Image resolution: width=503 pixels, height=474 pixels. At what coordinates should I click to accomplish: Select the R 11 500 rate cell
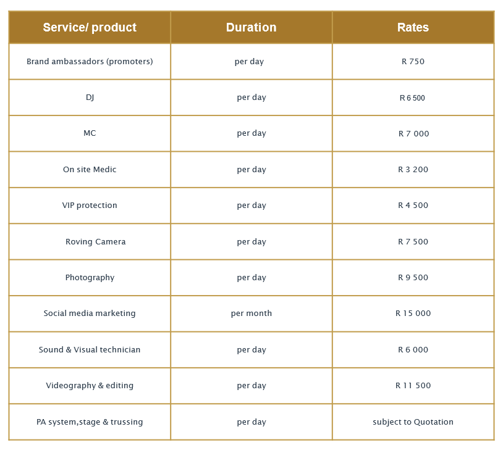(413, 386)
